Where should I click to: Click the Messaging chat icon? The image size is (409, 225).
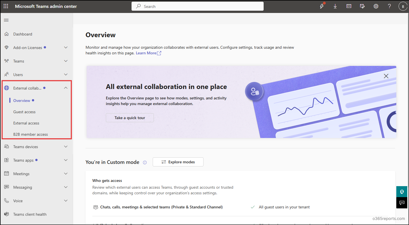pyautogui.click(x=7, y=187)
